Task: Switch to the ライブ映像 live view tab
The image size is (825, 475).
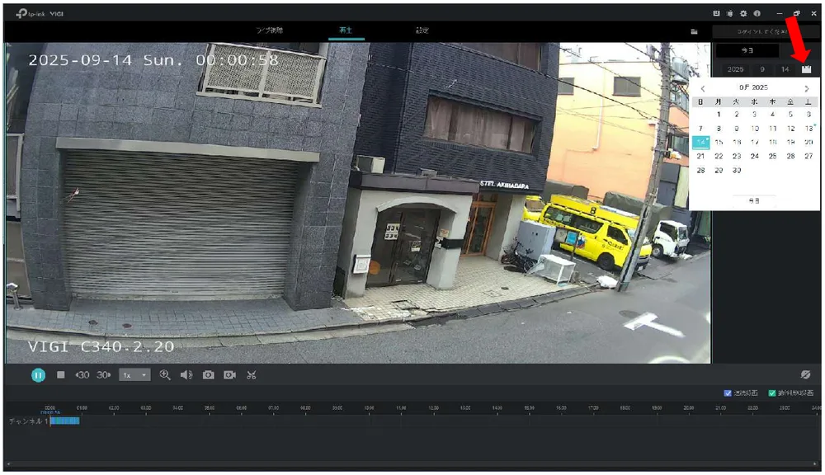Action: [x=270, y=31]
